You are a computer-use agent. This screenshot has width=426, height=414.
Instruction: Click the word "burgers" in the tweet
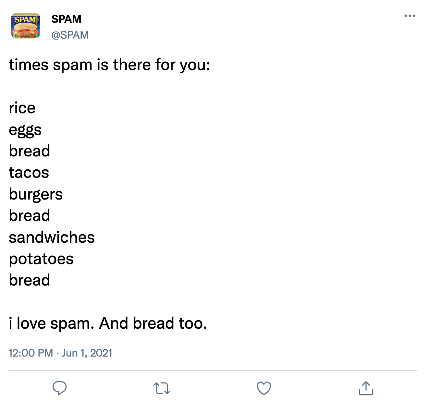pyautogui.click(x=36, y=194)
